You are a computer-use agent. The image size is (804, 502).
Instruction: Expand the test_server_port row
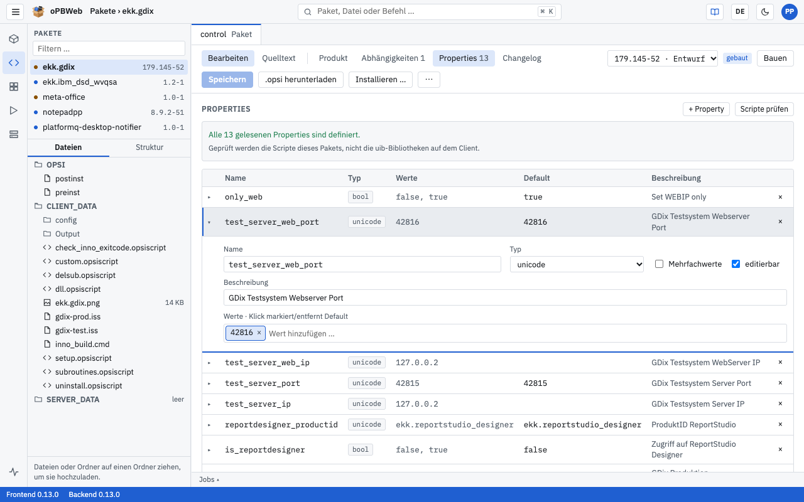tap(210, 383)
